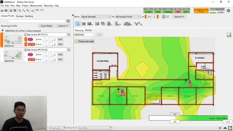The width and height of the screenshot is (233, 131).
Task: Switch to the Survey mode tab
Action: tap(88, 30)
